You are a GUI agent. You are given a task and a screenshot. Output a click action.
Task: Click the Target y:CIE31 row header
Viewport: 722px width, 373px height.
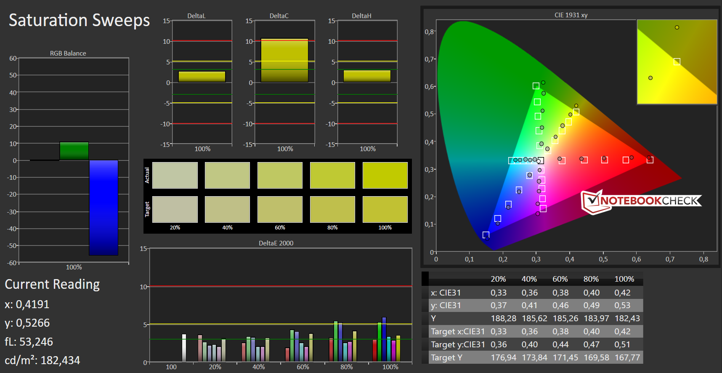458,345
